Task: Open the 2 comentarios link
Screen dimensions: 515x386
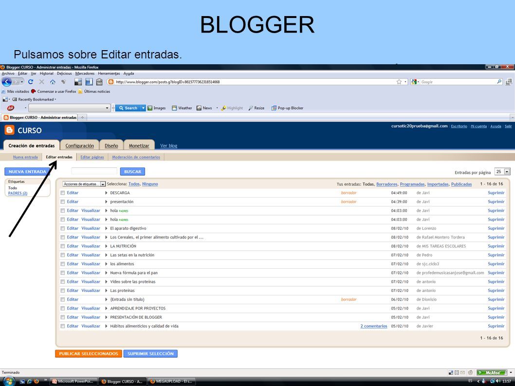Action: [374, 326]
